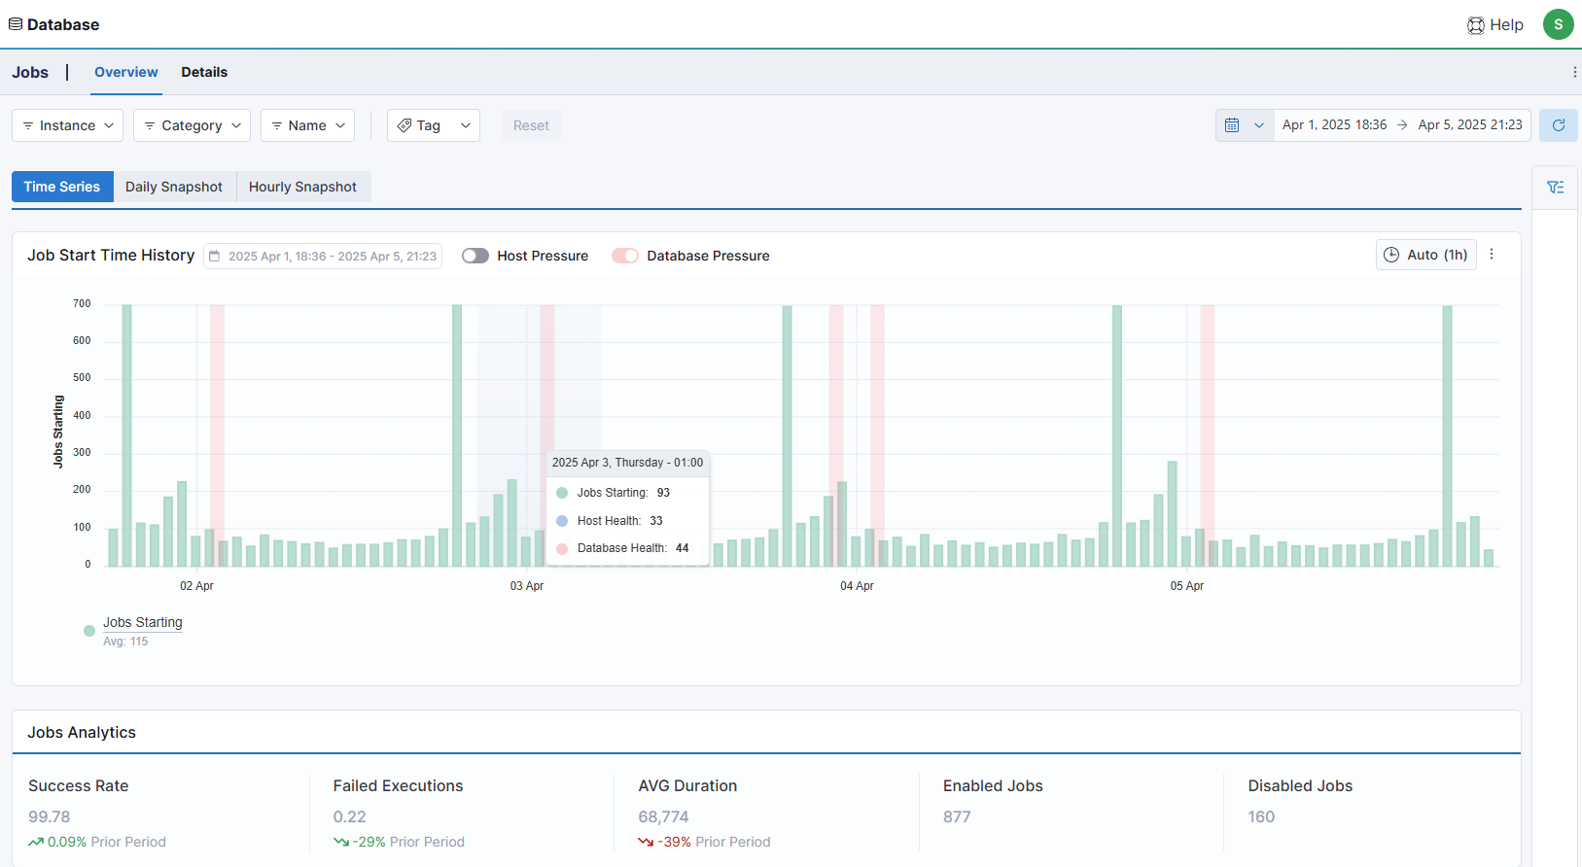Open the chart's three-dot options menu

[x=1492, y=255]
